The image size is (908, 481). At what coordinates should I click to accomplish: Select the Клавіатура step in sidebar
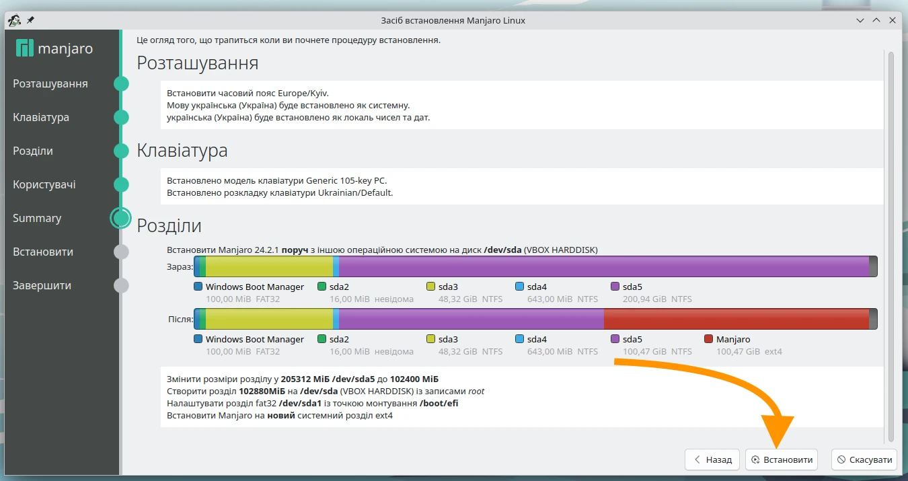click(x=41, y=118)
